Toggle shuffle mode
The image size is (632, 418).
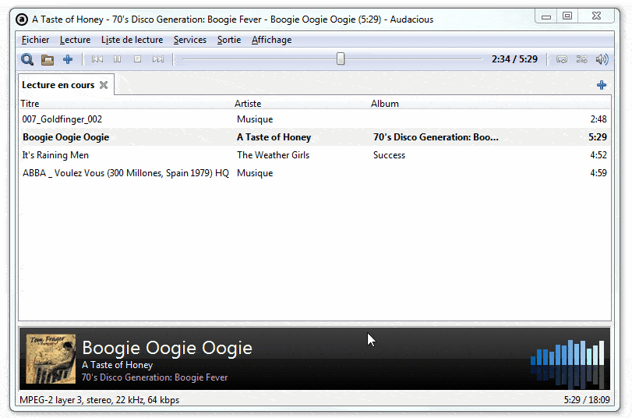[581, 59]
